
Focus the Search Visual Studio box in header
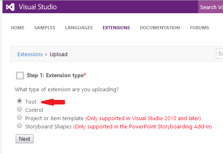click(211, 7)
